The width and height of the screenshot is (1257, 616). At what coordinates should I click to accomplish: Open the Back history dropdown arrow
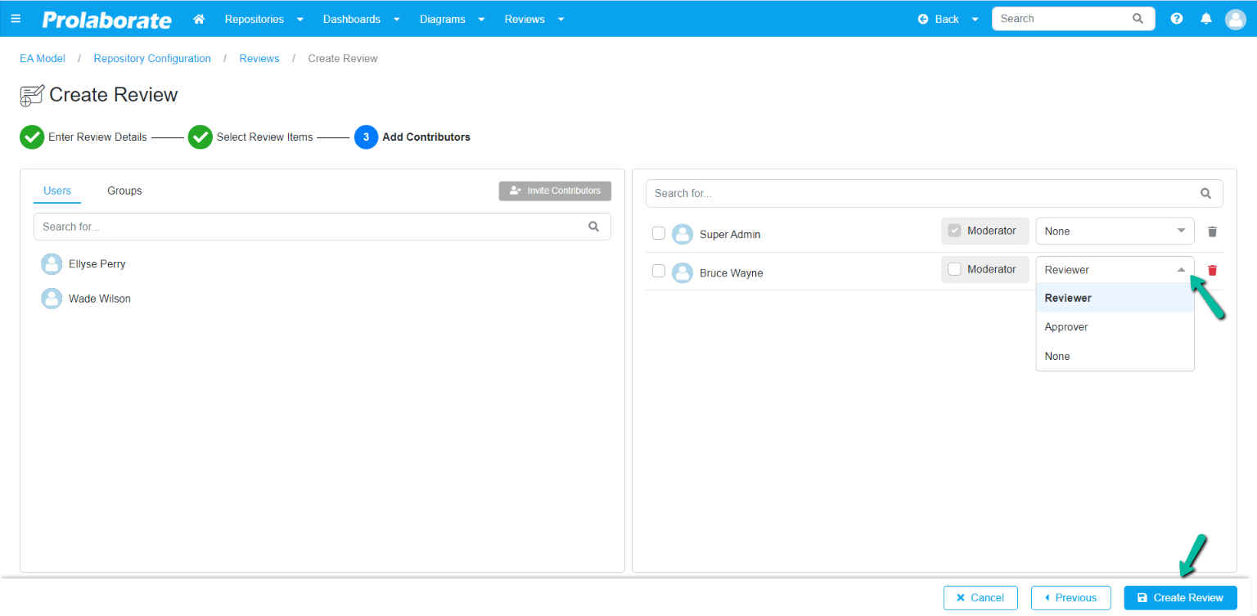(975, 19)
